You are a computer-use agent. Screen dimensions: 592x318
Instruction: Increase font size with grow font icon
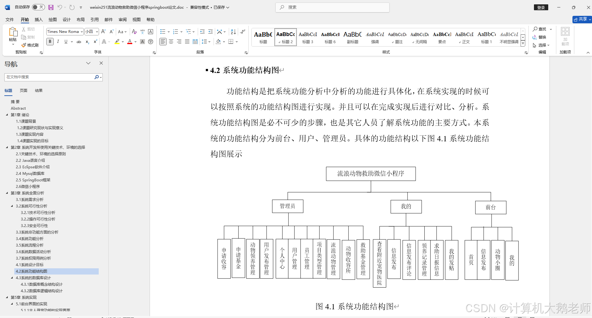104,32
